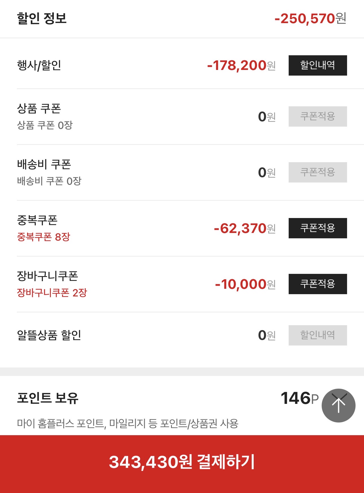
Task: Select the -10,000원 장바구니쿠폰 amount
Action: point(245,284)
